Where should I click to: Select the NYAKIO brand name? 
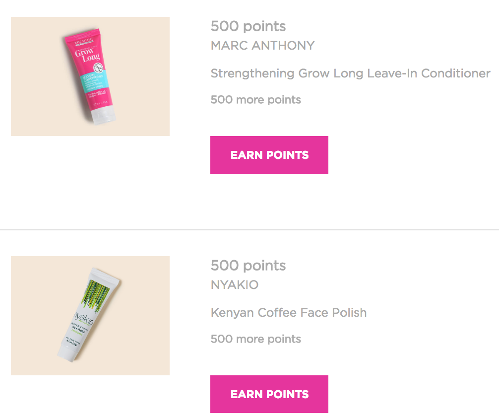(235, 284)
